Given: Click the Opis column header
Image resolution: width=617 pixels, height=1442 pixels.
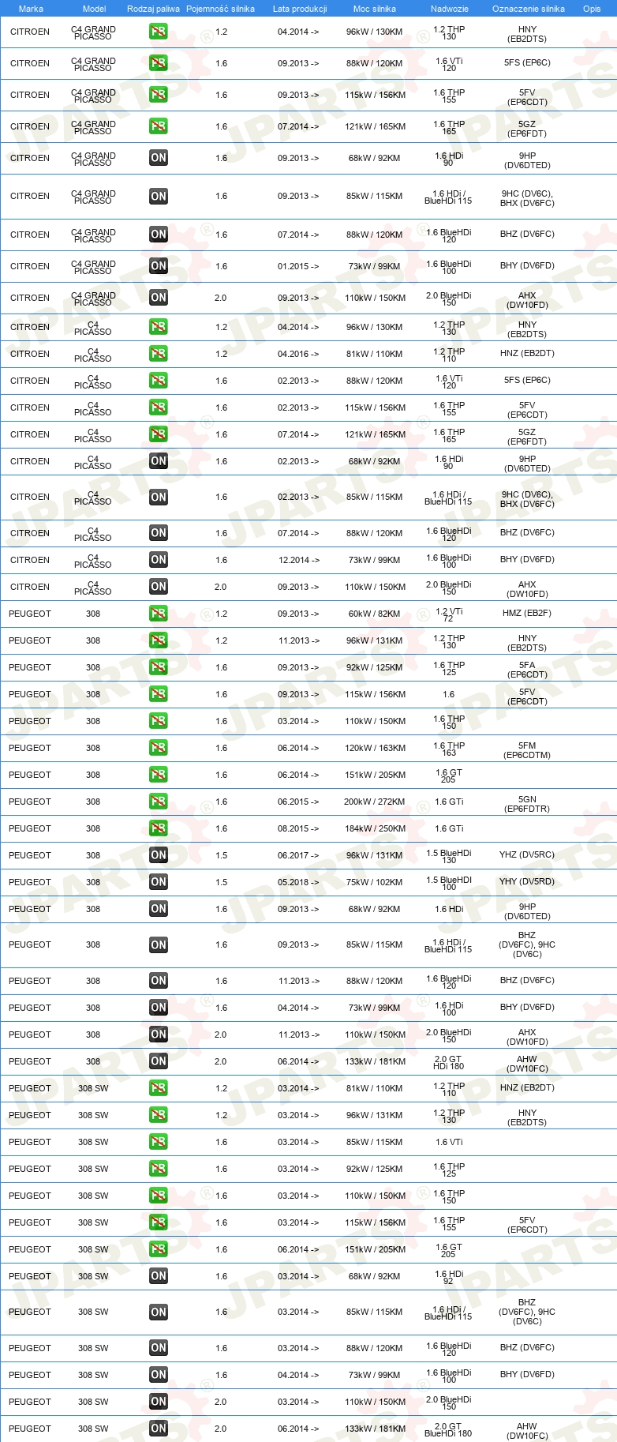Looking at the screenshot, I should click(592, 9).
